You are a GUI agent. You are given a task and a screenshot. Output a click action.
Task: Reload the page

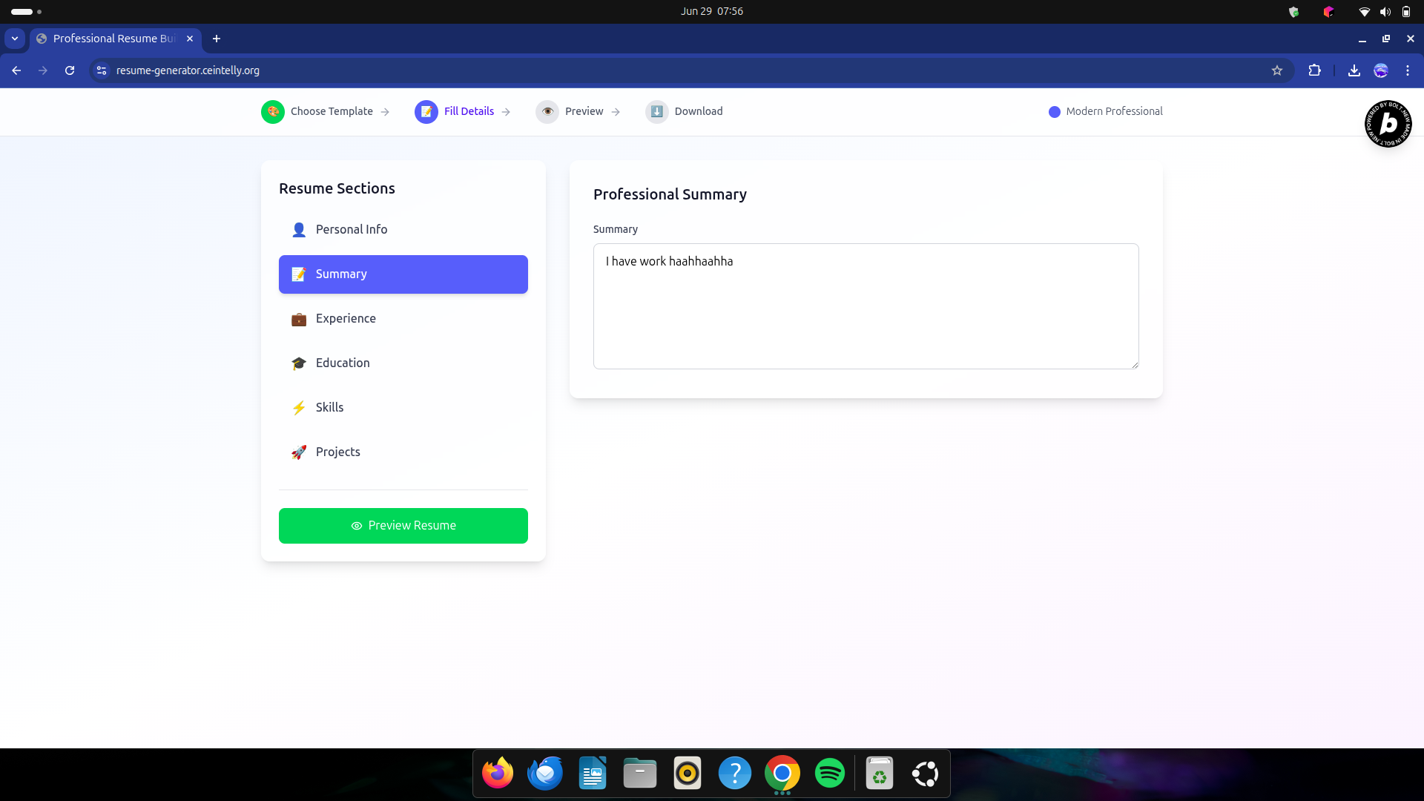[70, 70]
